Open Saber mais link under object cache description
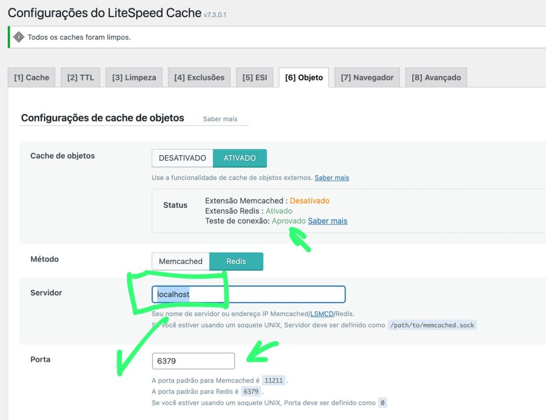 pos(332,177)
